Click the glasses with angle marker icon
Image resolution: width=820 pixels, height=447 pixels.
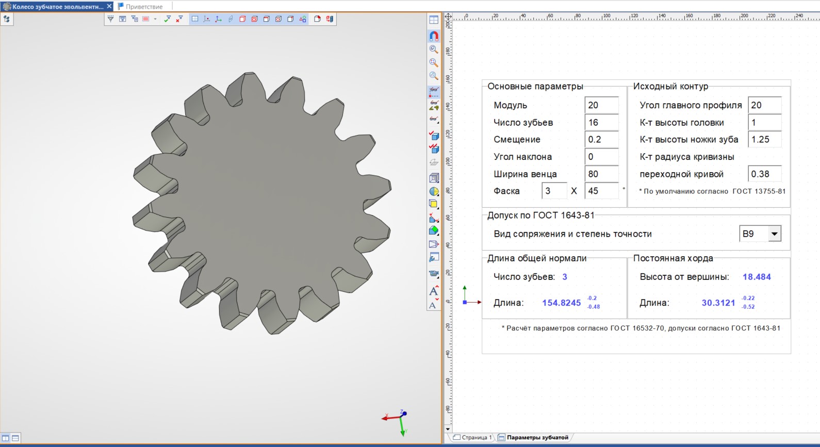click(x=434, y=105)
